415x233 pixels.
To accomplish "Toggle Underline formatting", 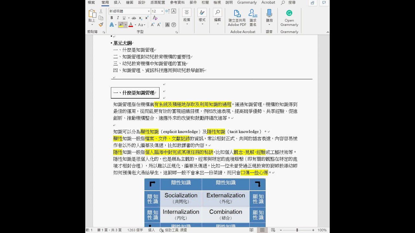I will [124, 18].
